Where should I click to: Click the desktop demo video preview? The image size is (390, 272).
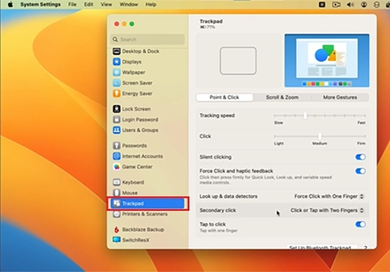(327, 60)
